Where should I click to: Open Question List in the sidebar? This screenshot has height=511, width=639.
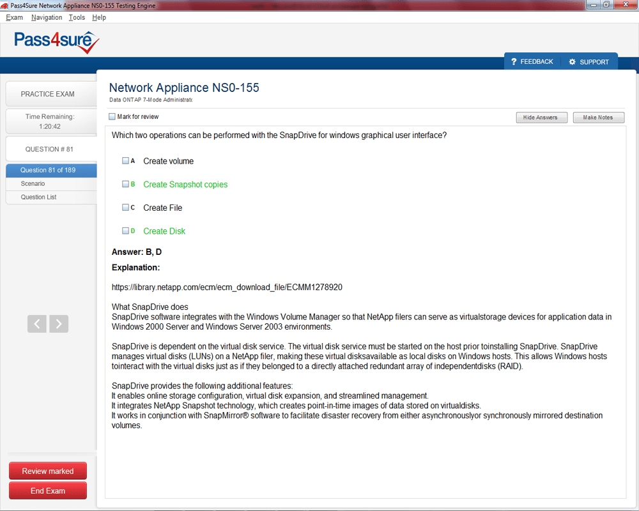(x=39, y=197)
